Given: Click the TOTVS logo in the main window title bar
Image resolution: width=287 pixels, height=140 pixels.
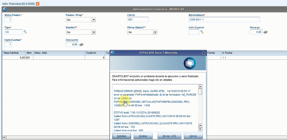Looking at the screenshot, I should [5, 9].
